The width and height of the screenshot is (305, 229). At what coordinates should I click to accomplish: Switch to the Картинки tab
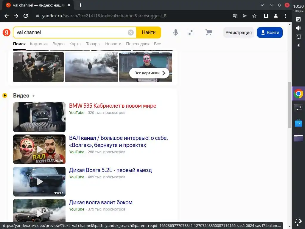(x=39, y=44)
